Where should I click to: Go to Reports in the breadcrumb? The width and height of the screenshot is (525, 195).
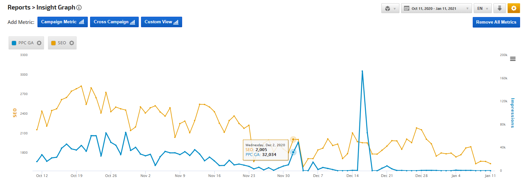(x=19, y=8)
